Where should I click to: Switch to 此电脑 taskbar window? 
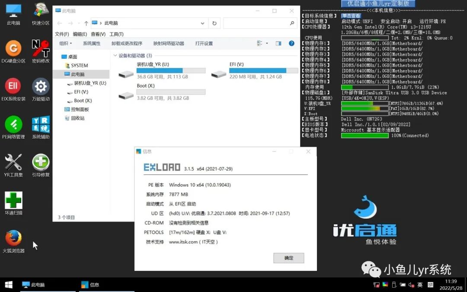(x=48, y=285)
